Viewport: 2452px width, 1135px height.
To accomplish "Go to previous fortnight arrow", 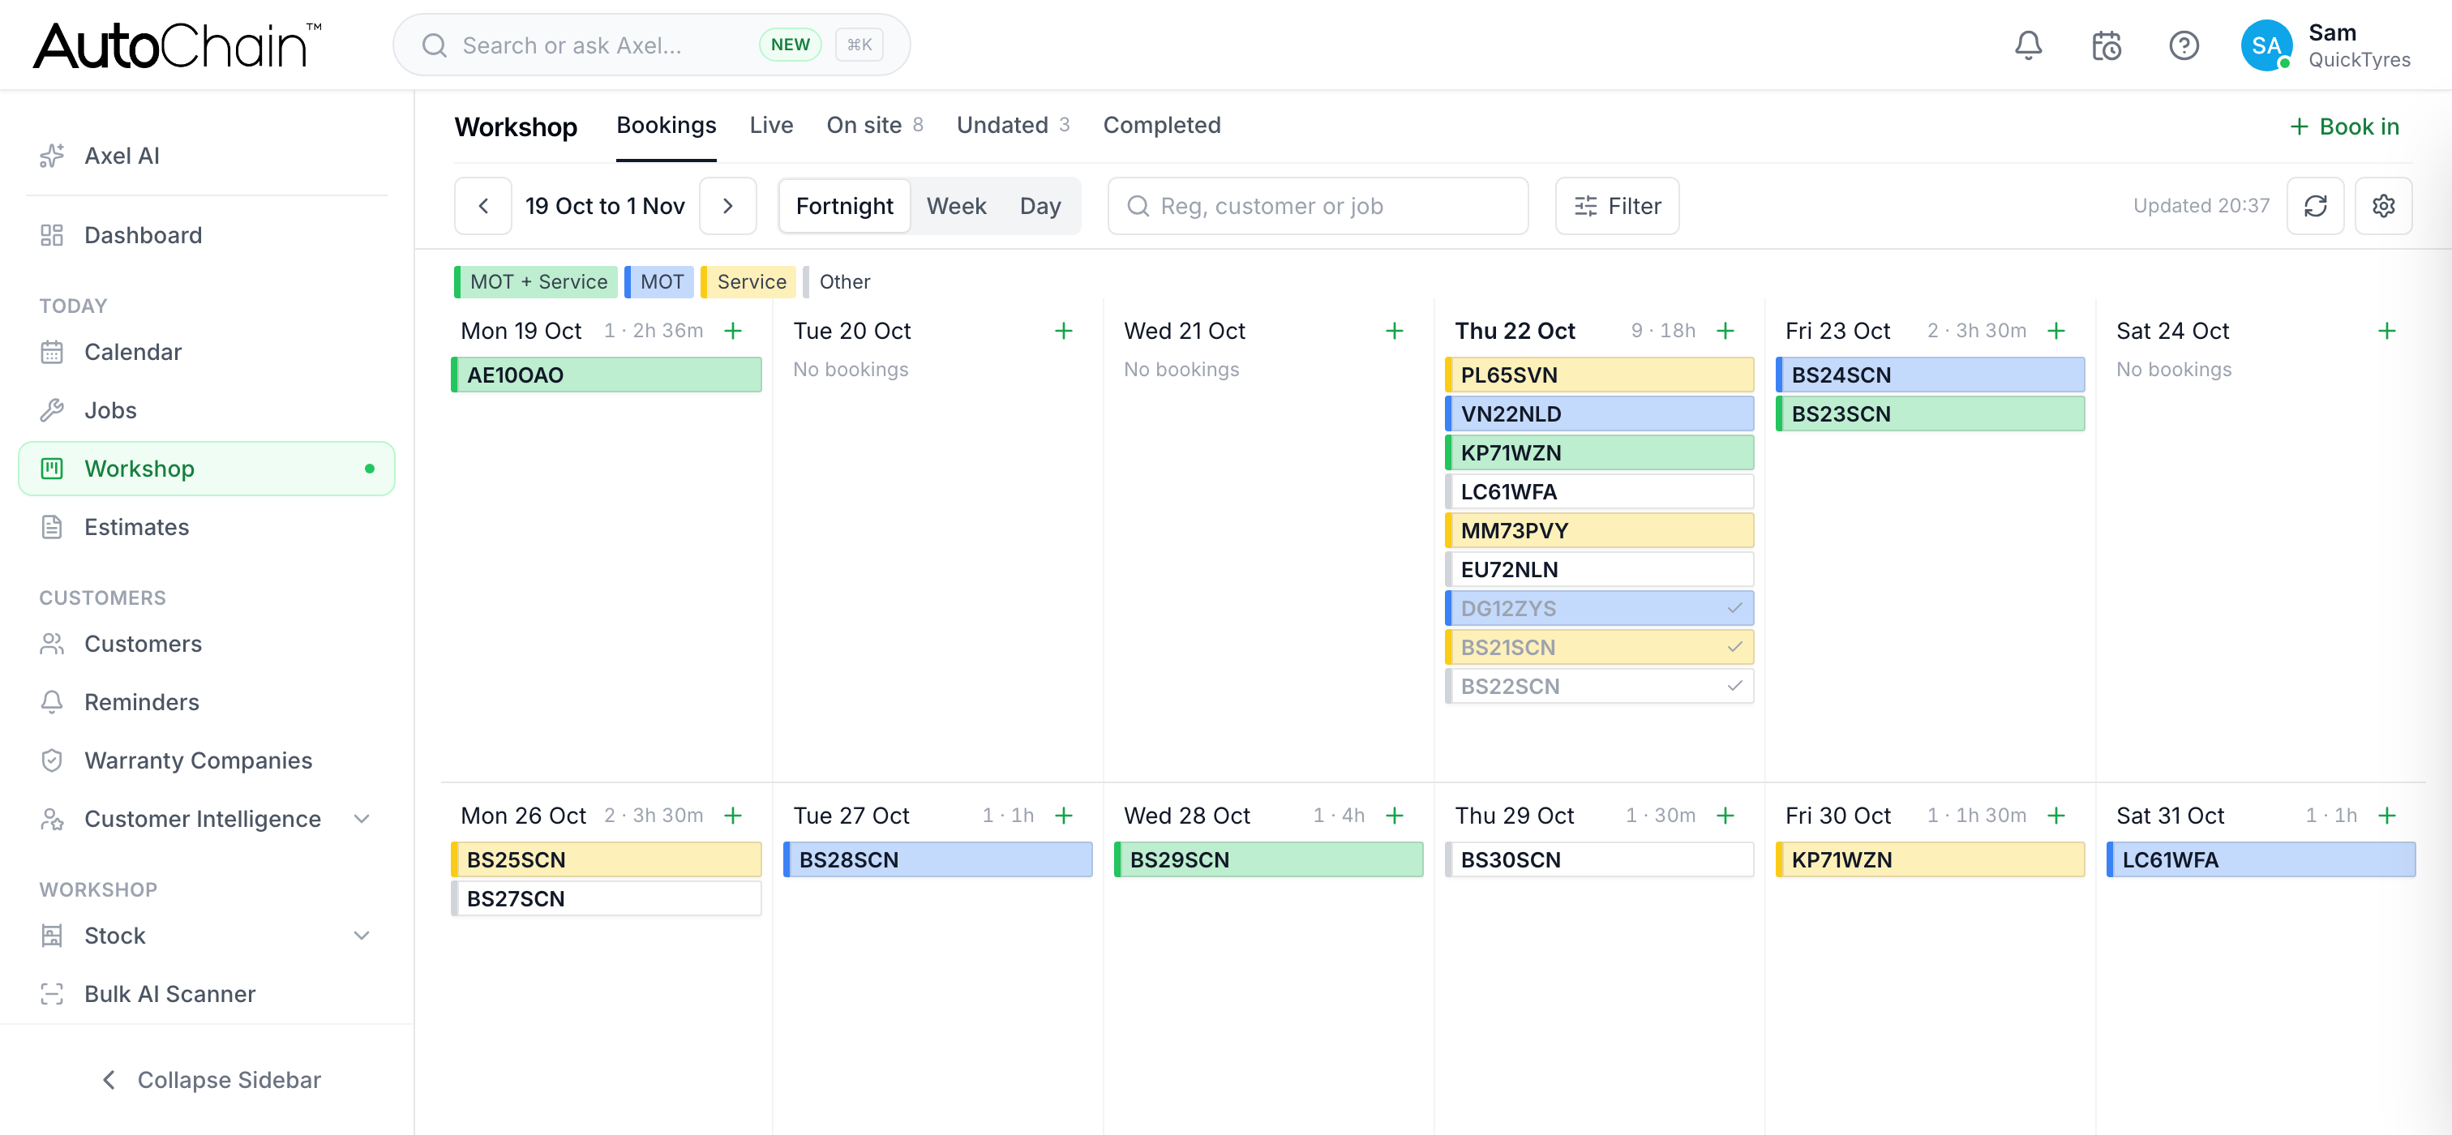I will coord(483,205).
